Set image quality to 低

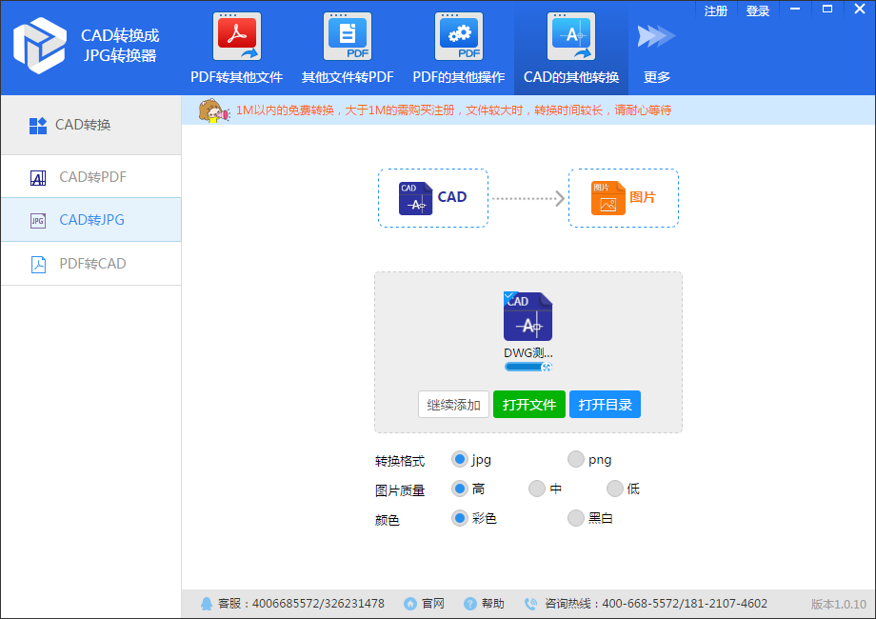point(615,489)
